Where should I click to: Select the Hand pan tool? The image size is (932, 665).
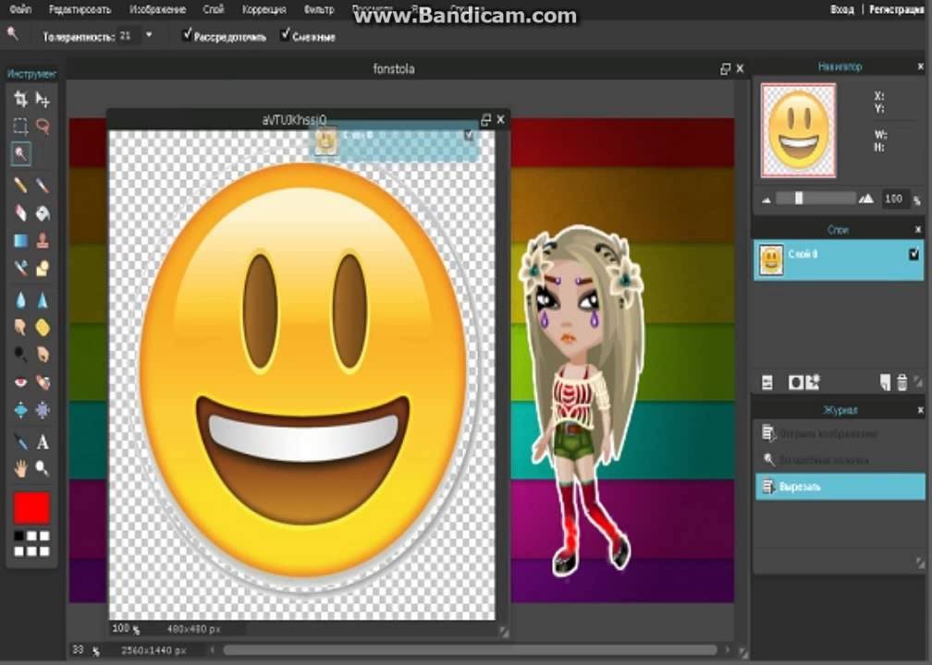pos(20,469)
